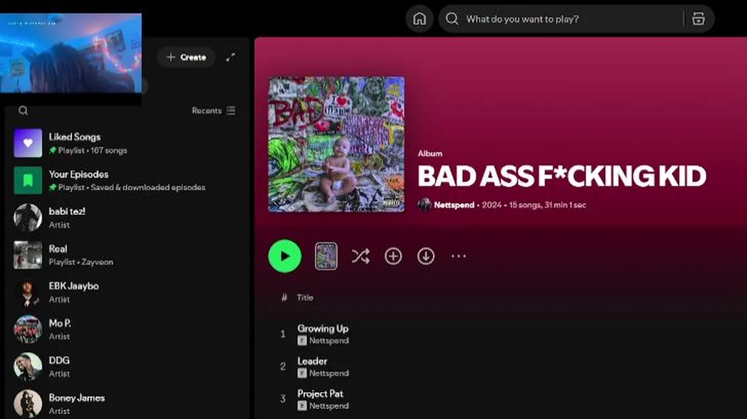Go to Spotify Home

click(x=419, y=19)
